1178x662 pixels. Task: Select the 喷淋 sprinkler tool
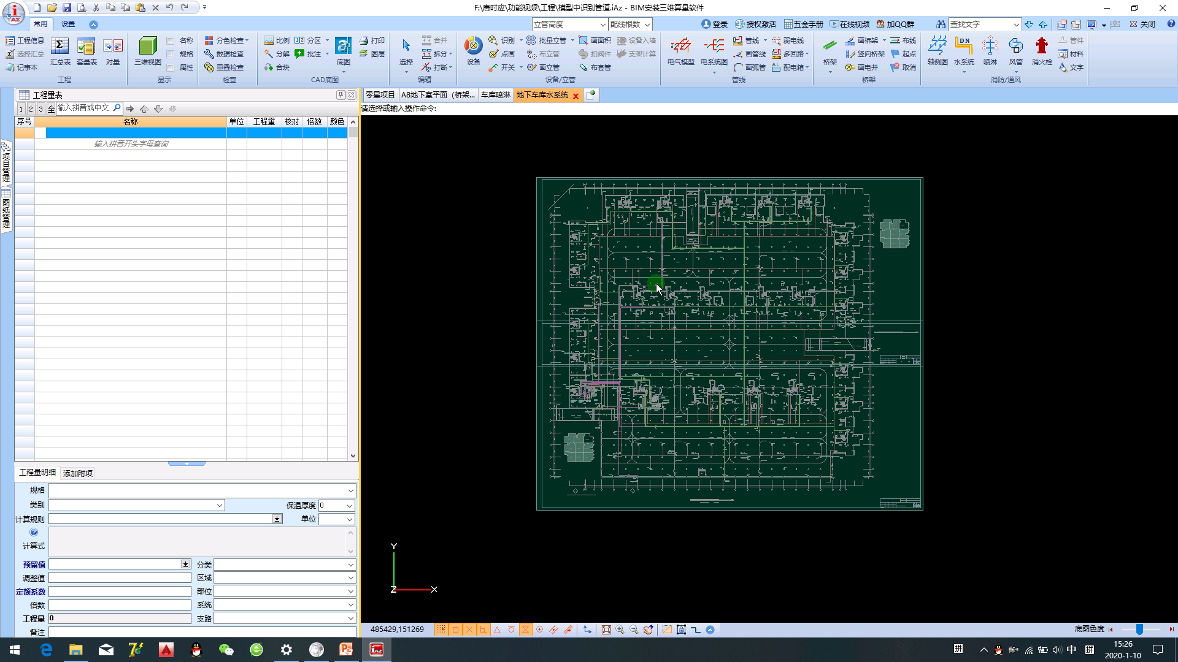point(990,51)
